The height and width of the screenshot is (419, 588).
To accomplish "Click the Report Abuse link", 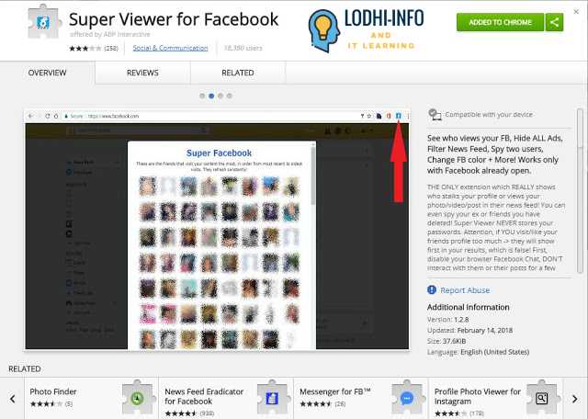I will coord(465,290).
